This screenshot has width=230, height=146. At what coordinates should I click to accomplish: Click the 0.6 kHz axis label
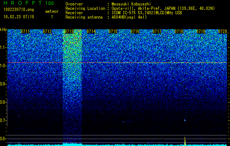[3, 139]
